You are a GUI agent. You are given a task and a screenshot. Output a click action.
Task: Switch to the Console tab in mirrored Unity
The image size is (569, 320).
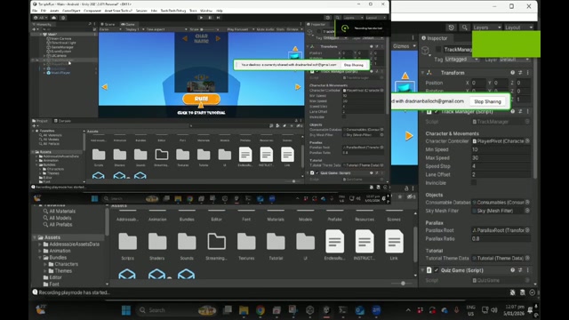(x=63, y=121)
